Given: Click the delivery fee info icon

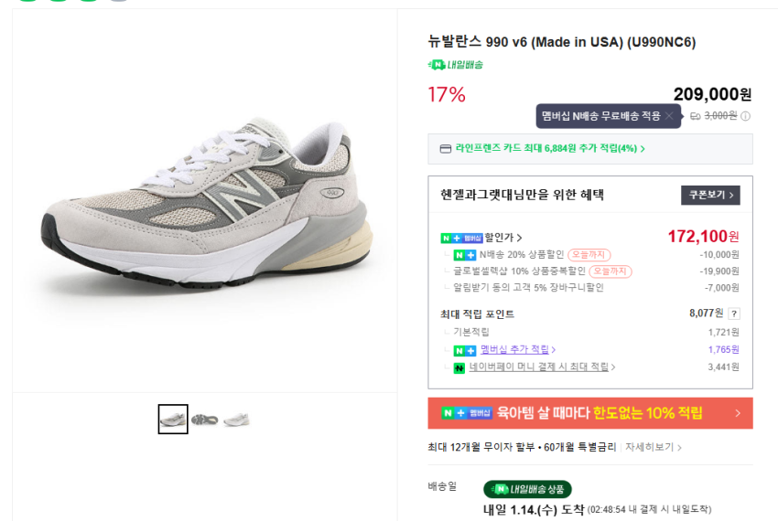Looking at the screenshot, I should pos(745,116).
